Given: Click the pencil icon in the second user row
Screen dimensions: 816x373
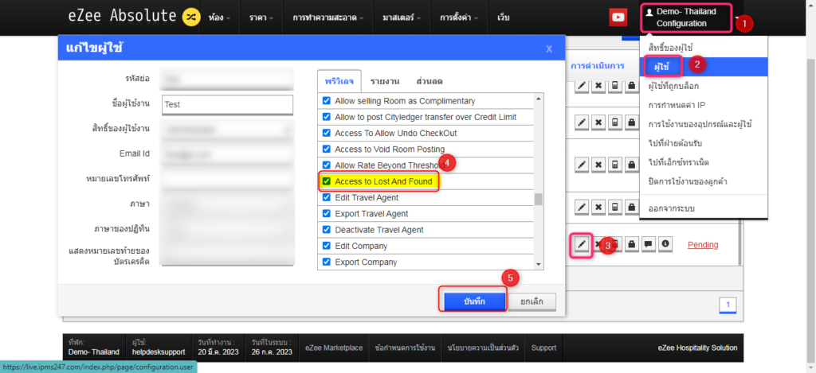Looking at the screenshot, I should click(x=583, y=122).
